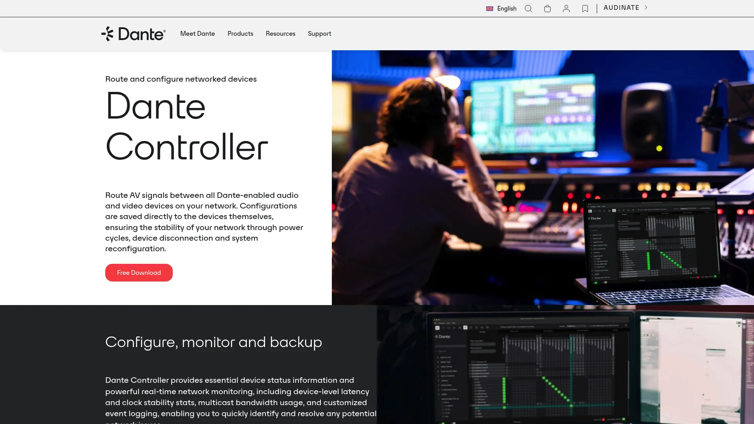754x424 pixels.
Task: Click the Dante logo
Action: click(x=134, y=34)
